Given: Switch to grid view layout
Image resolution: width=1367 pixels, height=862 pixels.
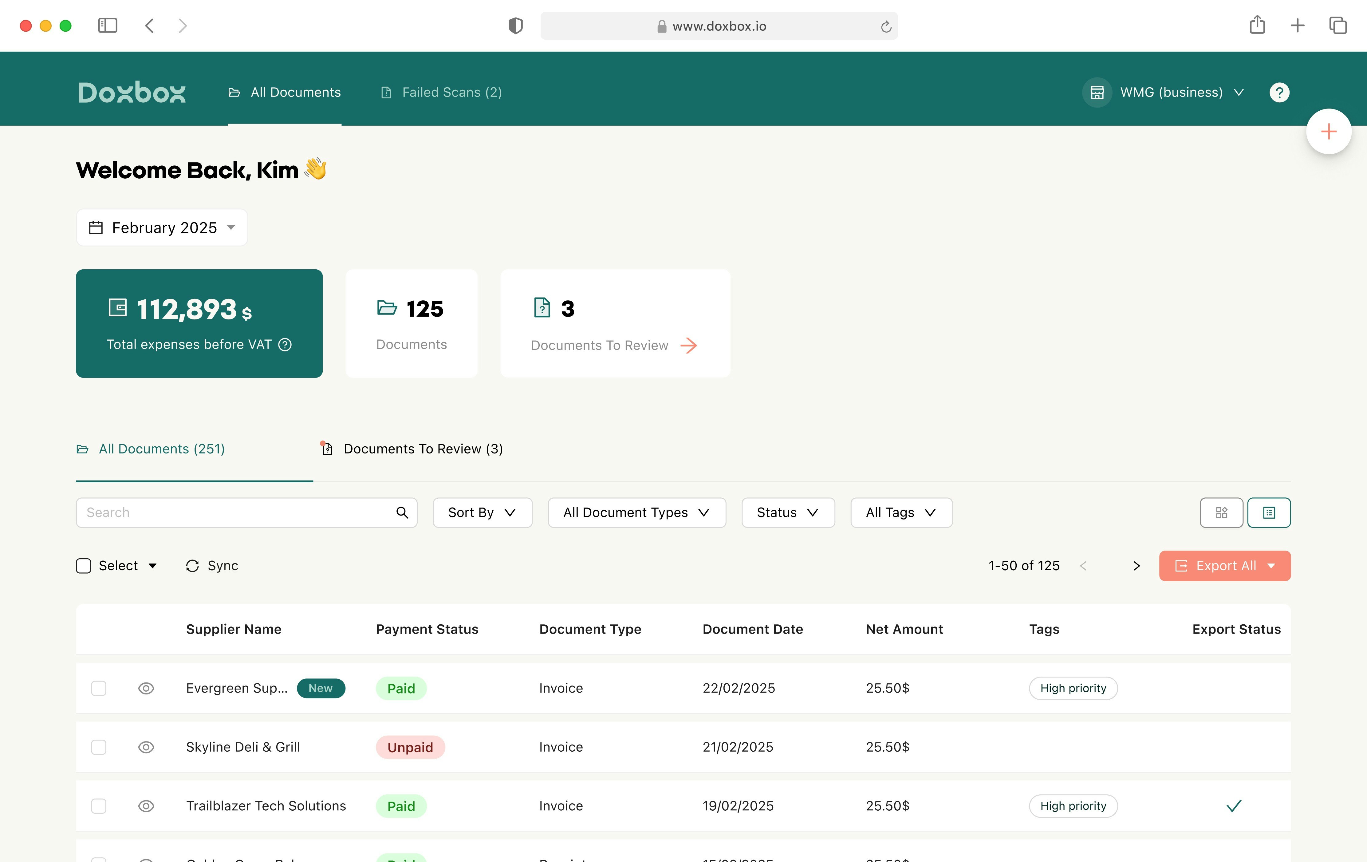Looking at the screenshot, I should point(1221,512).
